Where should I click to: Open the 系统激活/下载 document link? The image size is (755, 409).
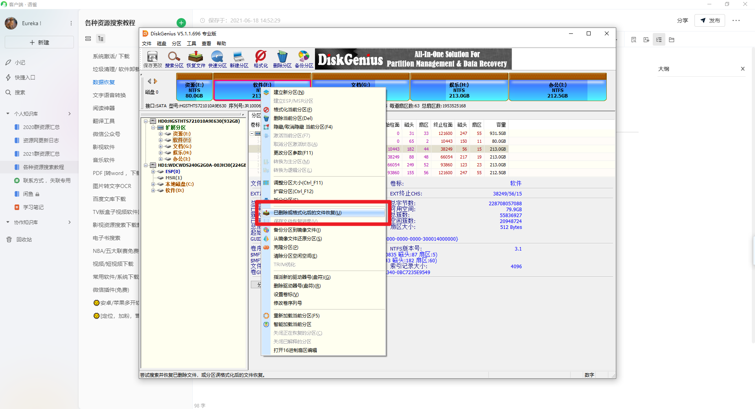111,56
